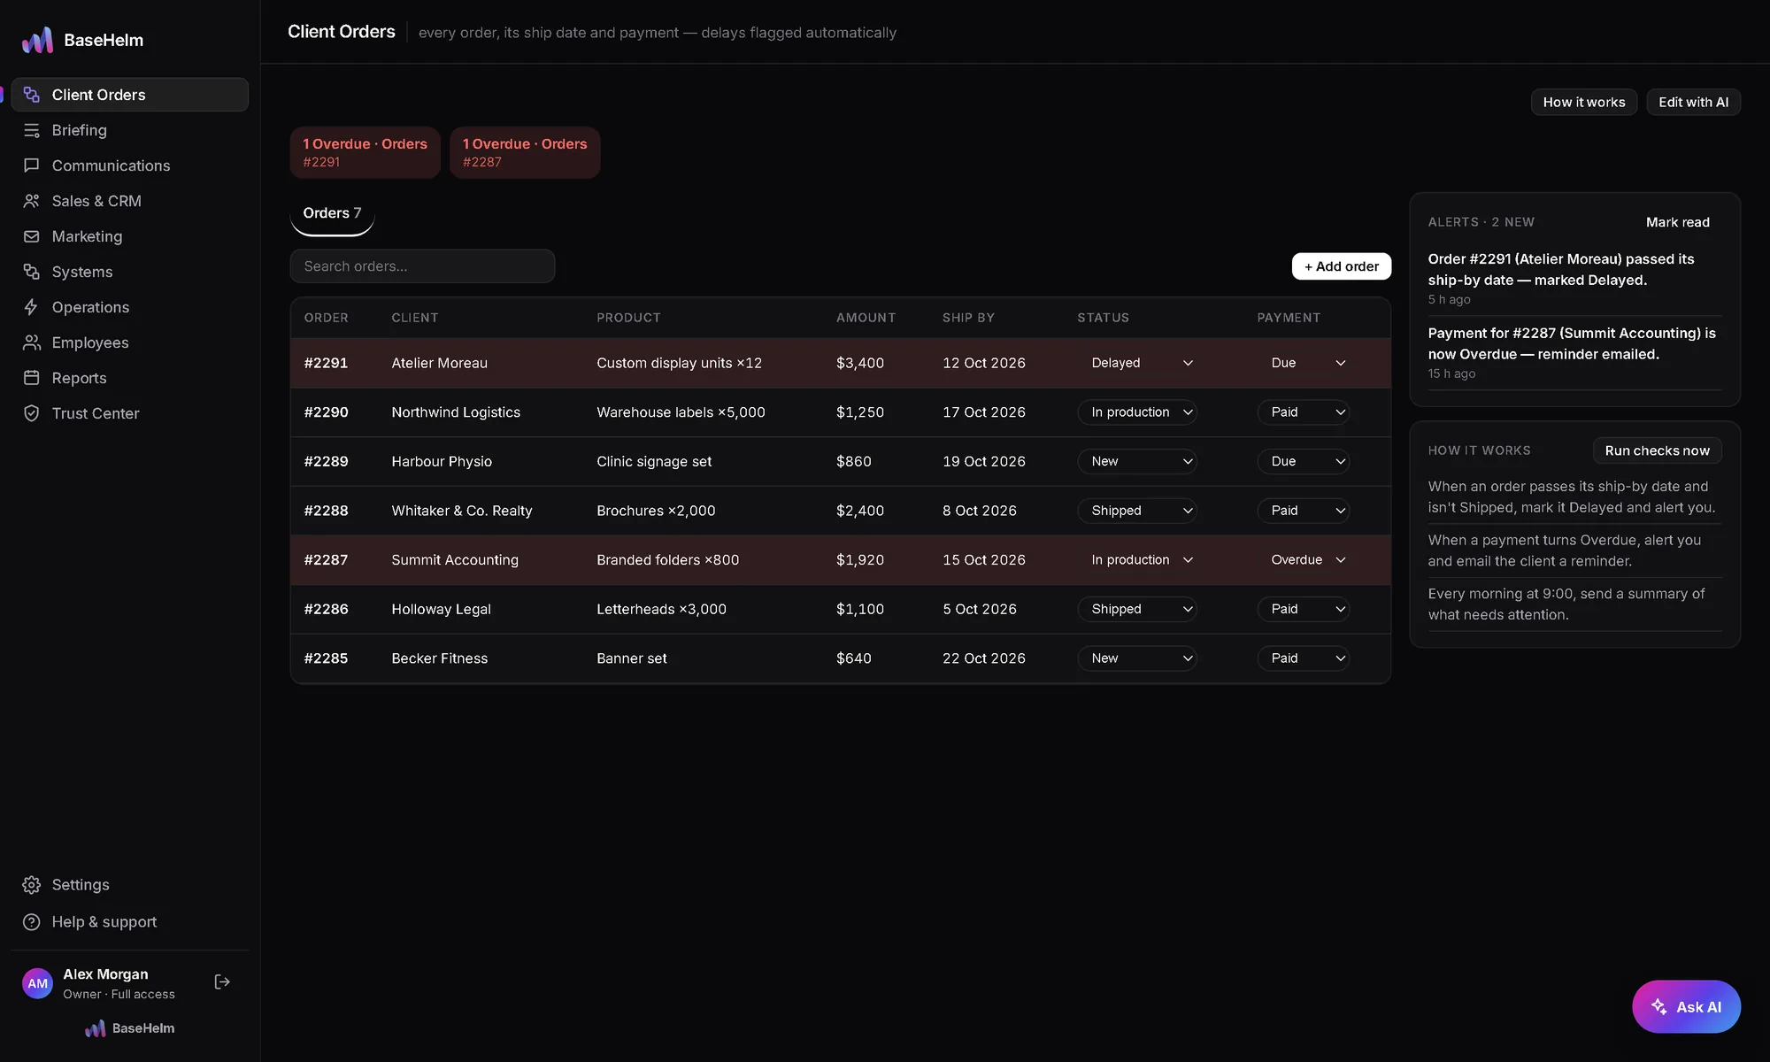This screenshot has height=1062, width=1770.
Task: Click the Trust Center shield icon
Action: pyautogui.click(x=32, y=413)
